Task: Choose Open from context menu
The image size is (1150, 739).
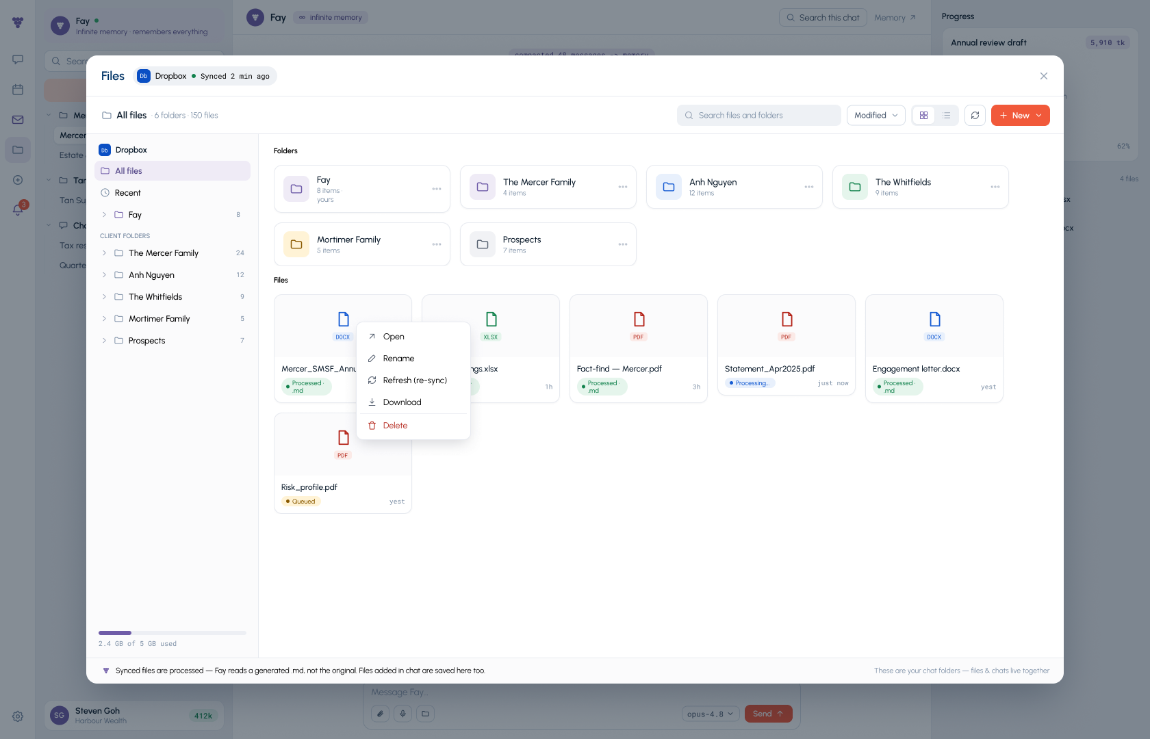Action: point(413,337)
